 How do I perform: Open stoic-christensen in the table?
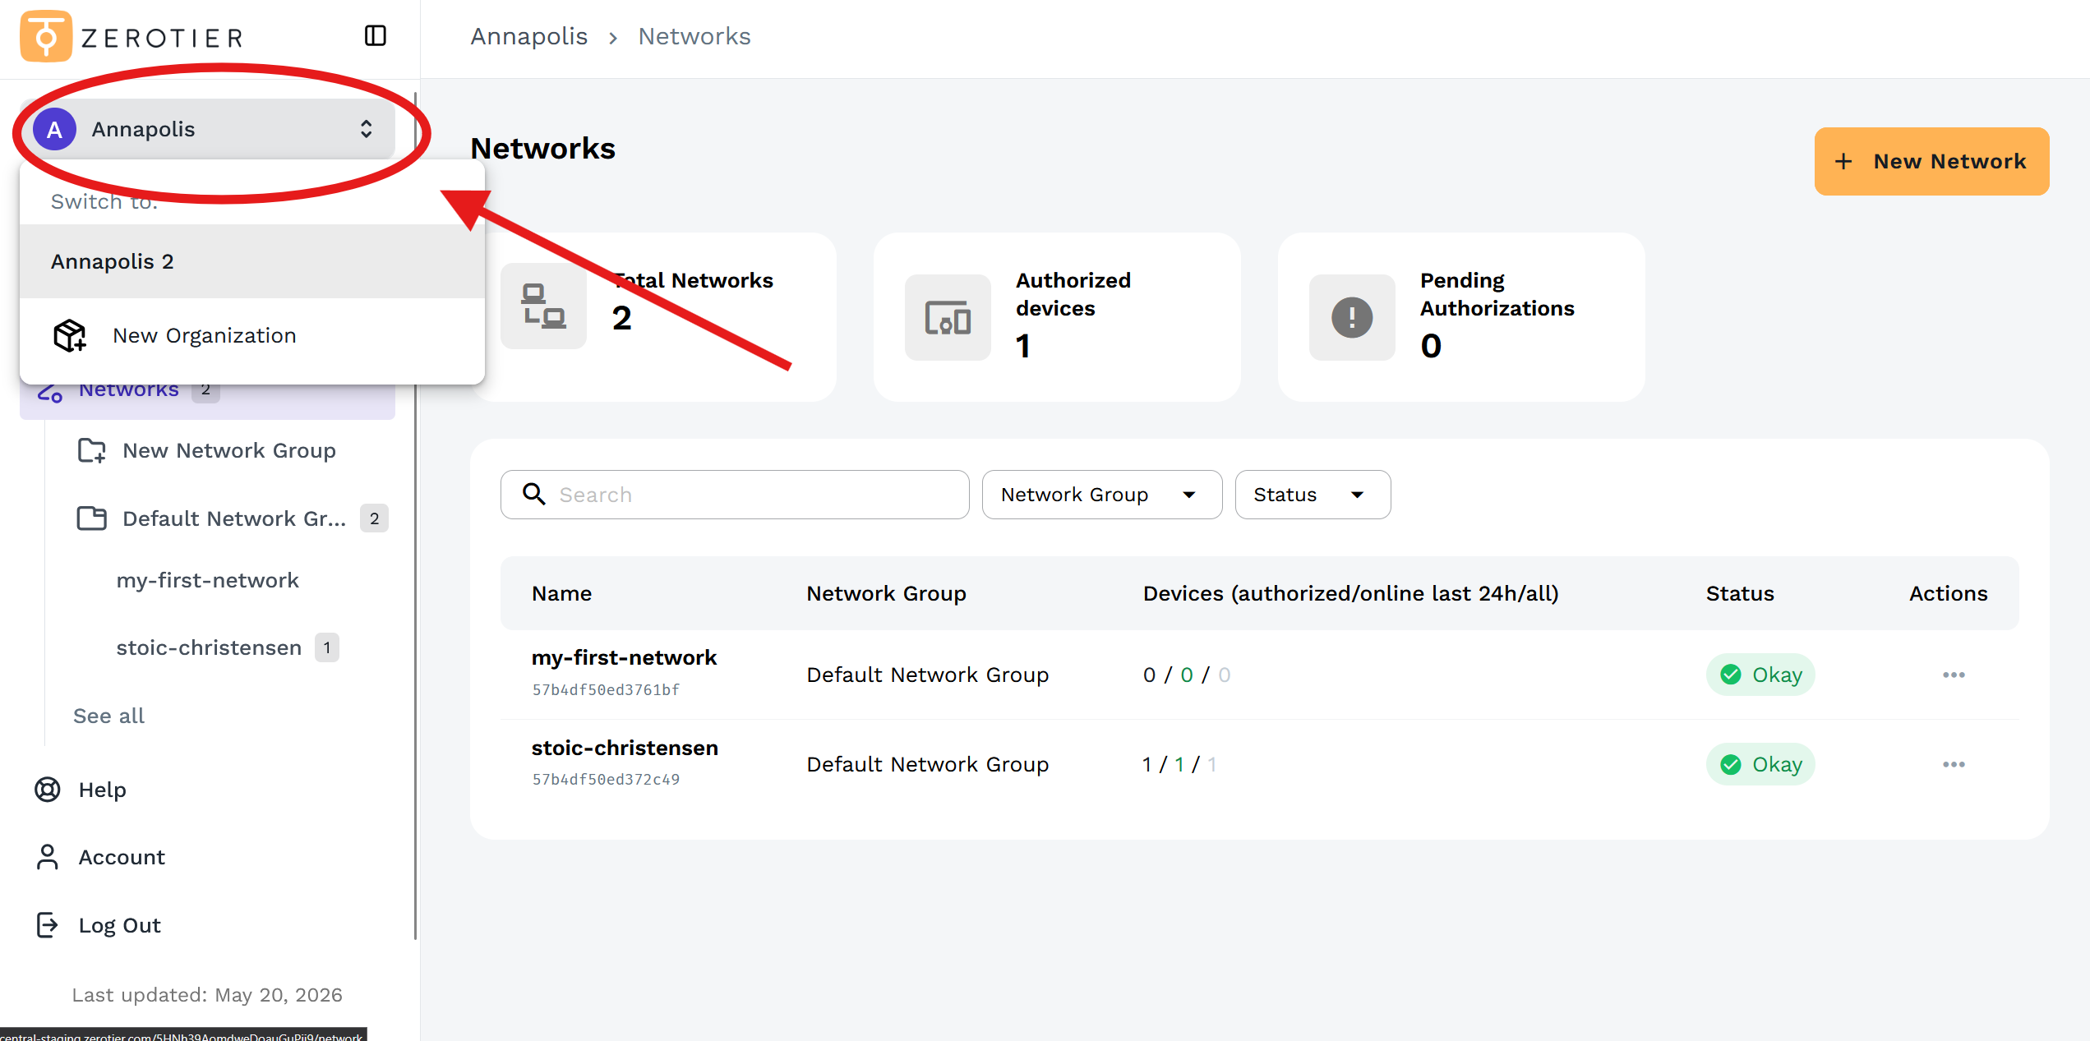pyautogui.click(x=625, y=748)
